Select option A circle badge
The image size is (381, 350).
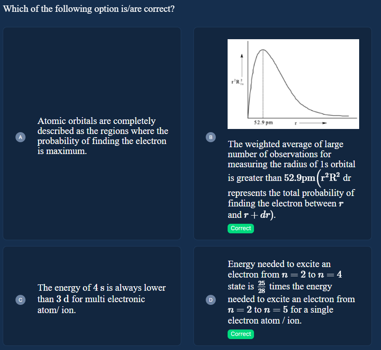pos(20,137)
